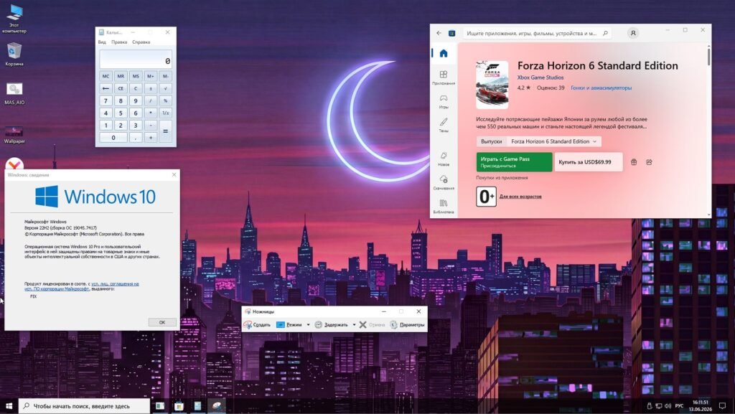
Task: Click the MC memory clear key
Action: [106, 76]
